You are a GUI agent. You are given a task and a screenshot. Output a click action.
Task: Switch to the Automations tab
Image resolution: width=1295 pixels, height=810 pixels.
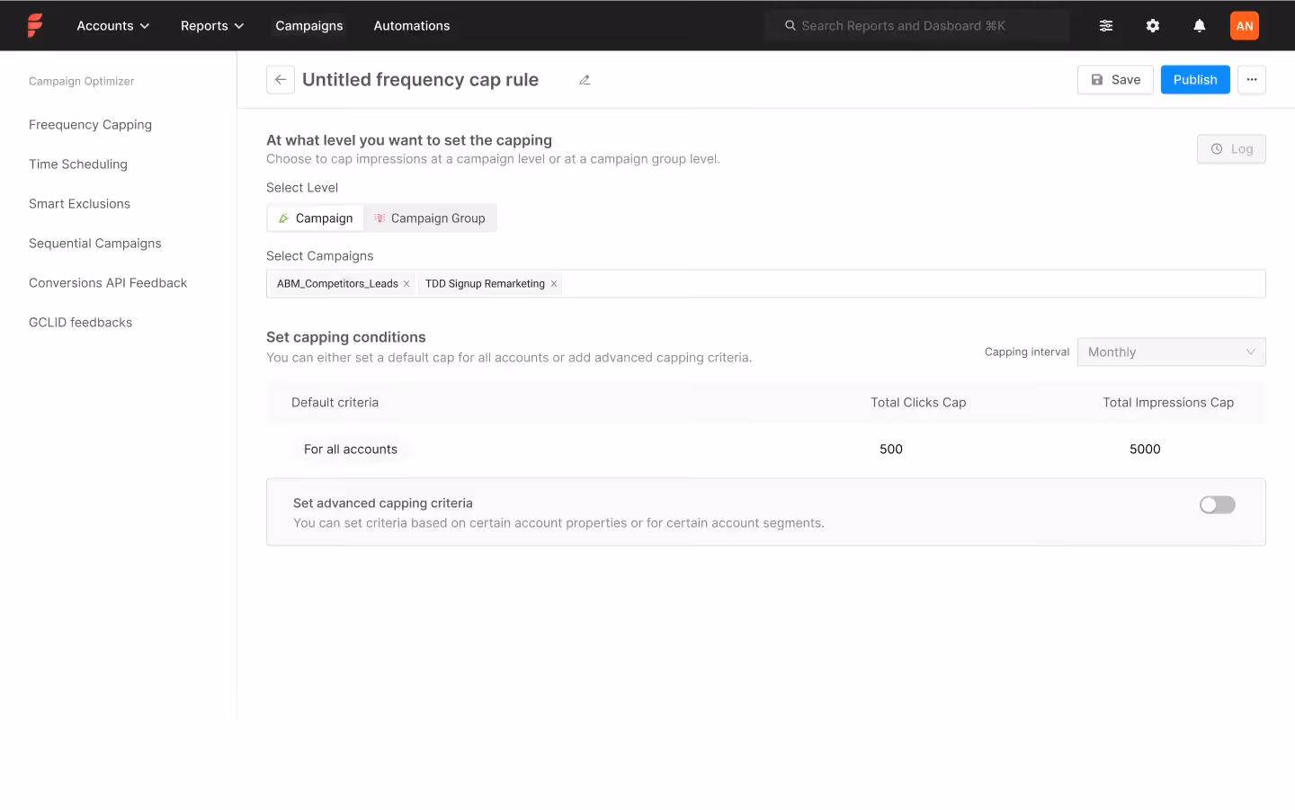[x=411, y=25]
